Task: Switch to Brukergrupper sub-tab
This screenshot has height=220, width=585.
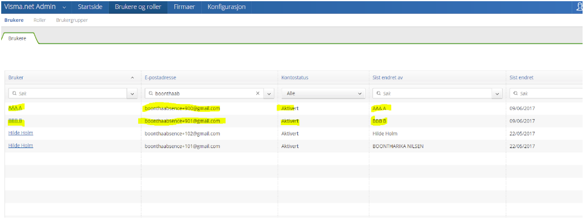Action: click(72, 20)
